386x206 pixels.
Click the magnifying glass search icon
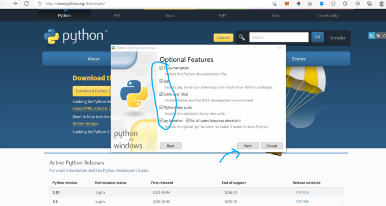[x=242, y=37]
